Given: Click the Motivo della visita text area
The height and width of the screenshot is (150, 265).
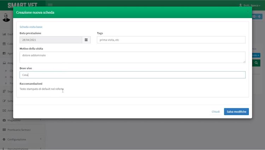Looking at the screenshot, I should click(x=132, y=57).
